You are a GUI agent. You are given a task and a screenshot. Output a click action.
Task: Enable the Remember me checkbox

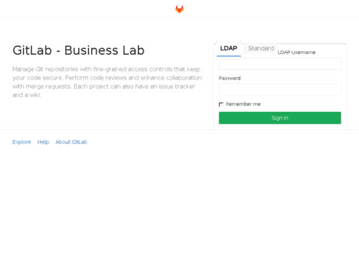pyautogui.click(x=221, y=104)
